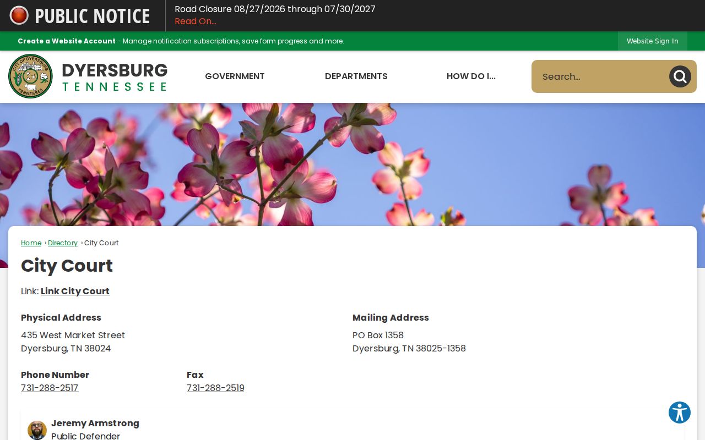The image size is (705, 440).
Task: Open the Link City Court hyperlink
Action: pos(75,291)
